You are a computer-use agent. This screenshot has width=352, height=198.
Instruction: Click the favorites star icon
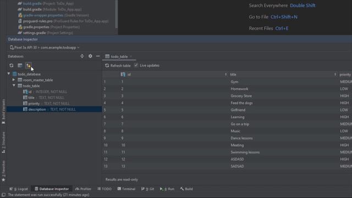click(x=3, y=180)
